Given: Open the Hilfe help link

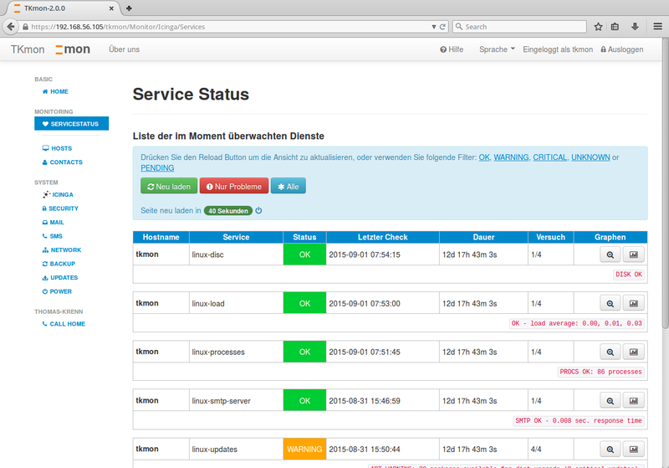Looking at the screenshot, I should pos(452,49).
